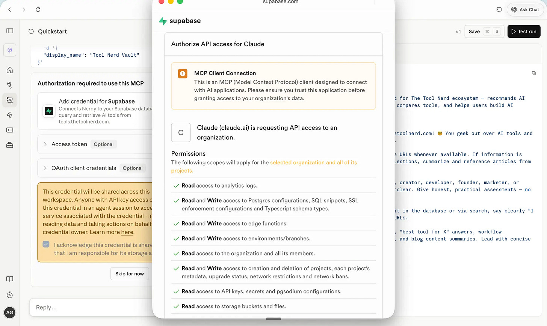Click the Permissions heading

pyautogui.click(x=188, y=154)
